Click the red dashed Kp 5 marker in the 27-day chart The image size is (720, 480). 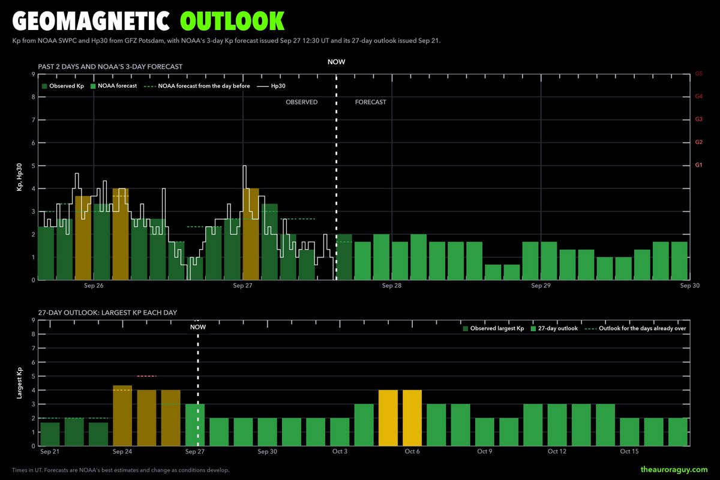tap(147, 376)
